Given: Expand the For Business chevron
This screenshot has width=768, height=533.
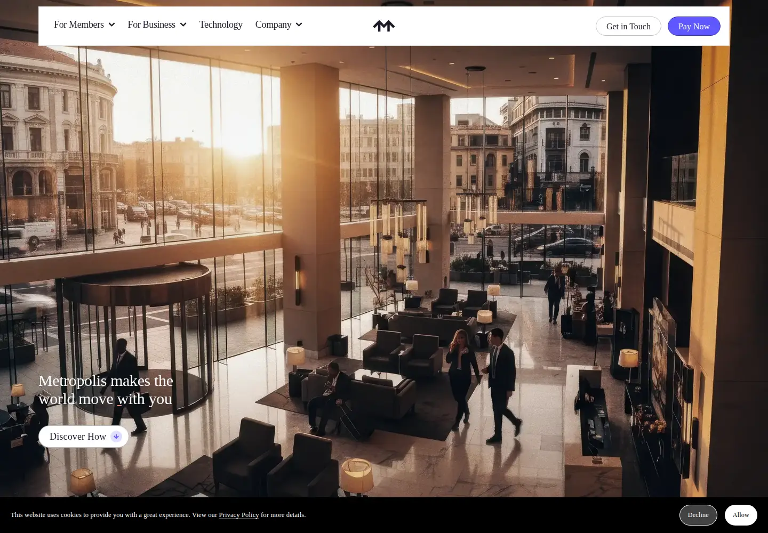Looking at the screenshot, I should [x=183, y=25].
